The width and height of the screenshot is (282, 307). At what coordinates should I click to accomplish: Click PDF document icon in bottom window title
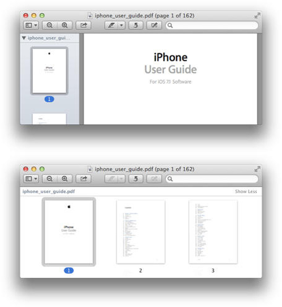90,169
